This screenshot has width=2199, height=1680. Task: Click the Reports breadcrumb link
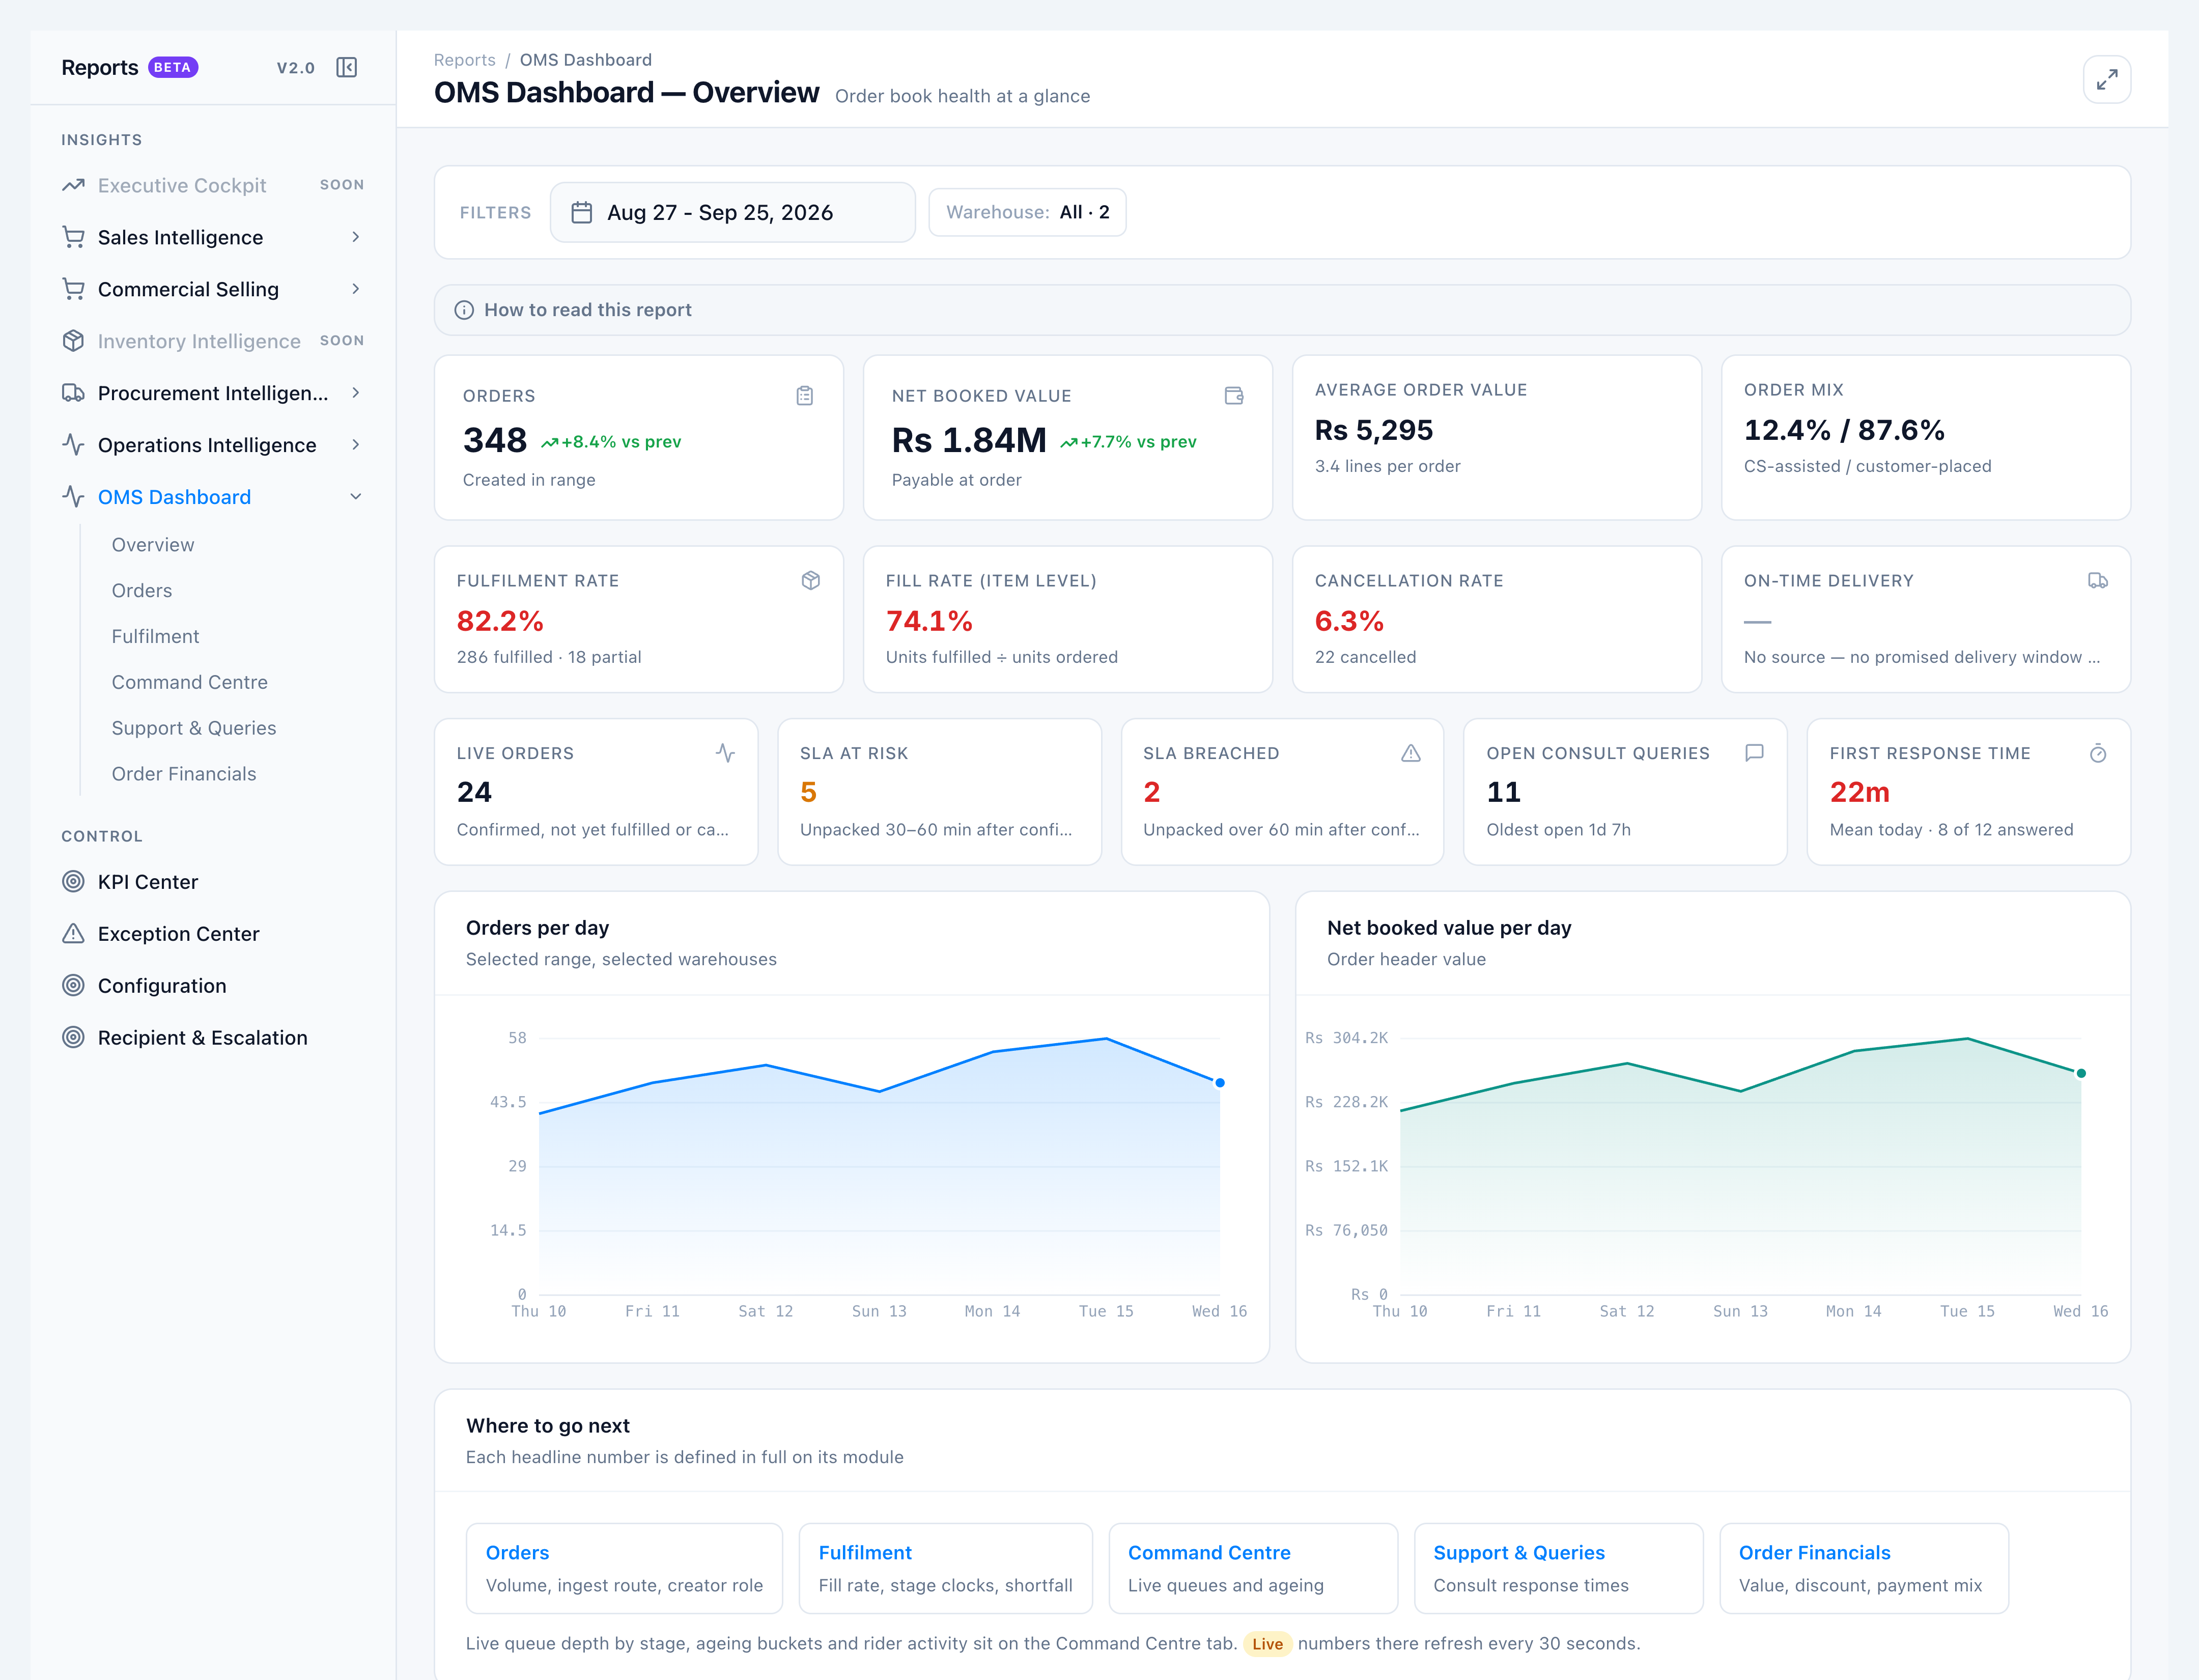pos(464,60)
